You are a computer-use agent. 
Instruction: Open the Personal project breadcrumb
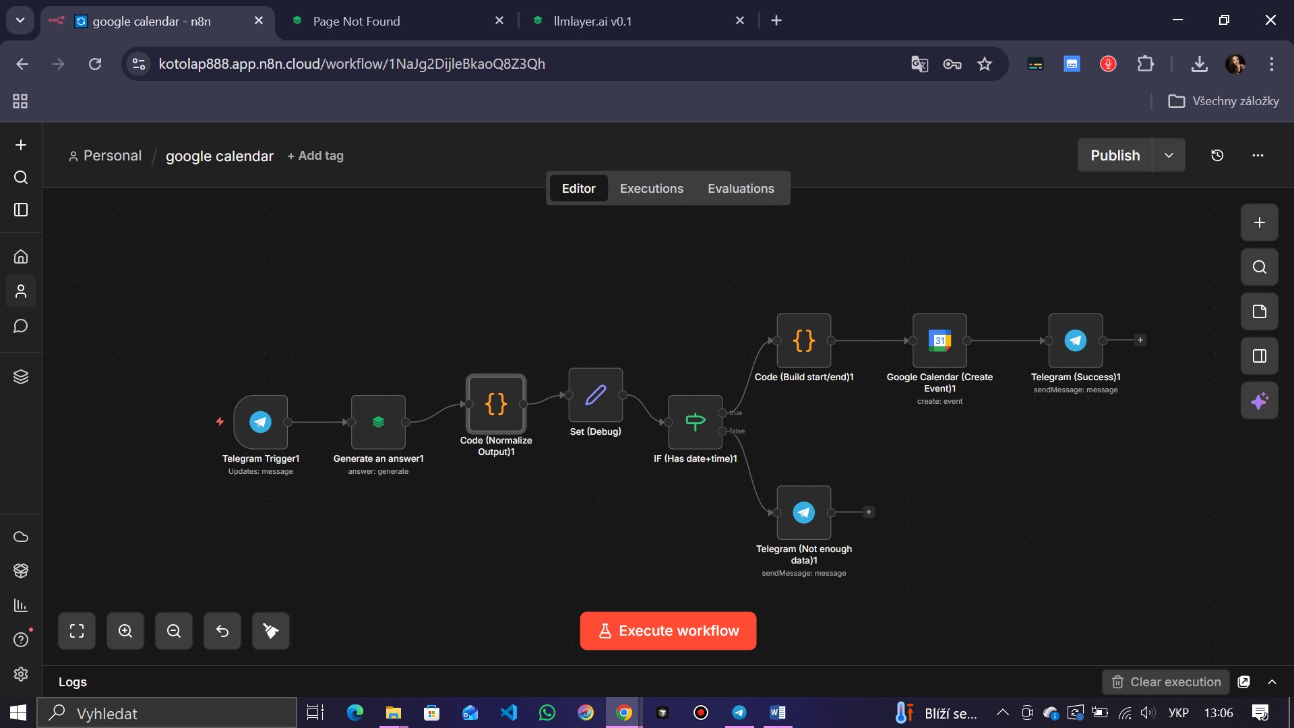pos(105,156)
